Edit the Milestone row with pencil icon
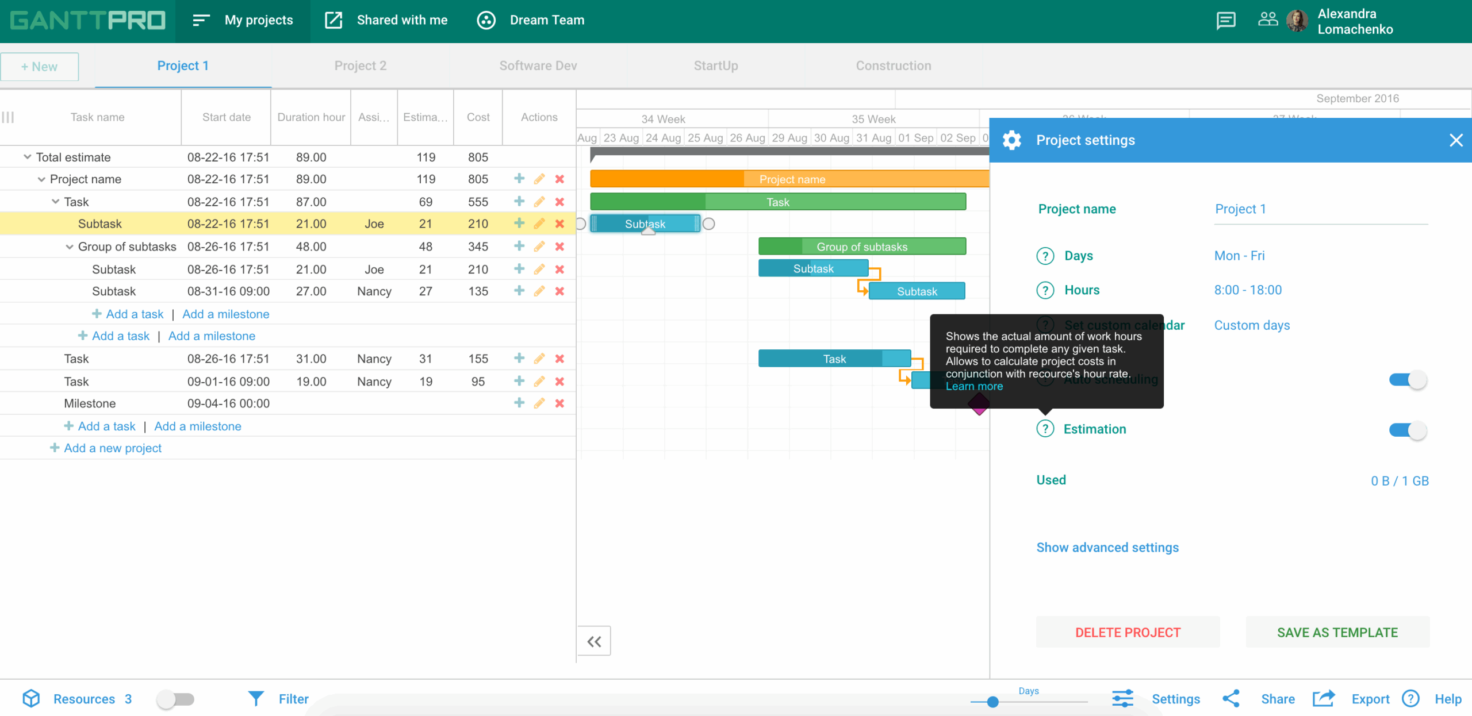This screenshot has height=716, width=1472. [539, 403]
